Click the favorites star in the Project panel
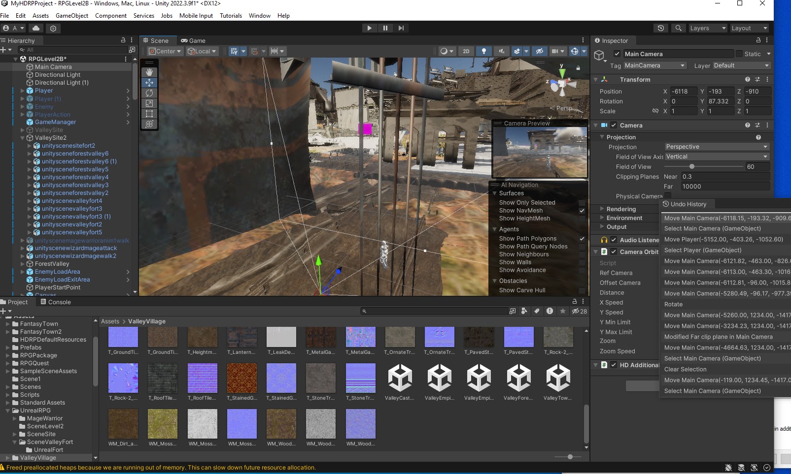 tap(562, 311)
